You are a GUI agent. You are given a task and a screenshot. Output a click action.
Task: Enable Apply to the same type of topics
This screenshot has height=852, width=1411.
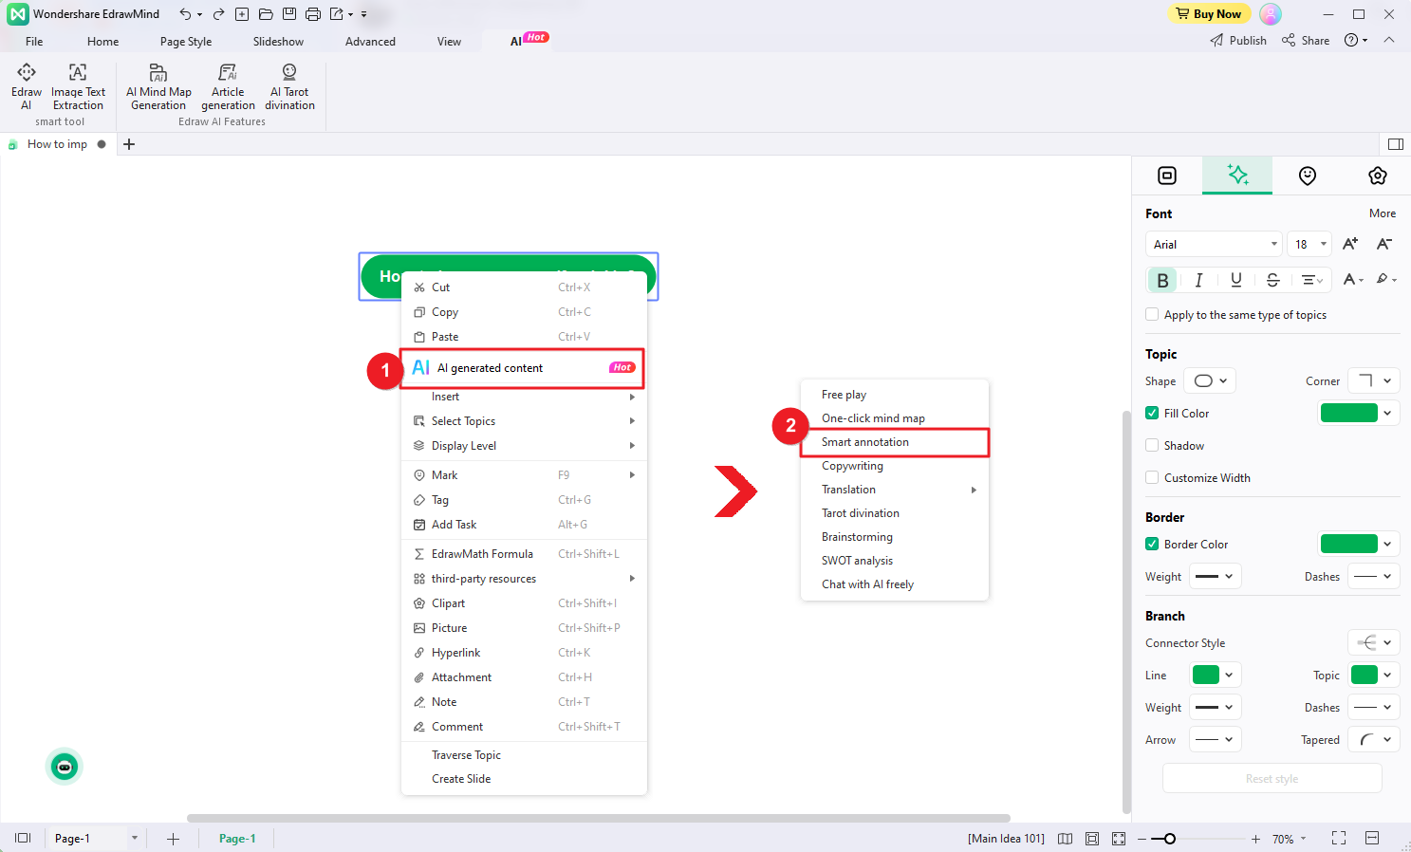(x=1152, y=314)
